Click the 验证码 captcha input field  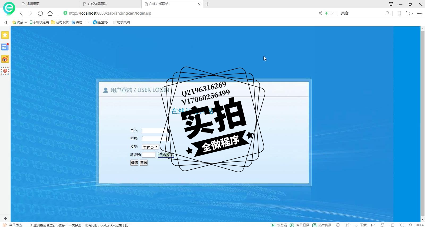pyautogui.click(x=149, y=155)
